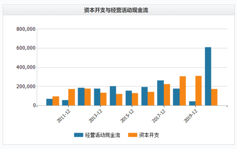
Task: Click the 200,000 y-axis label
Action: pos(26,86)
